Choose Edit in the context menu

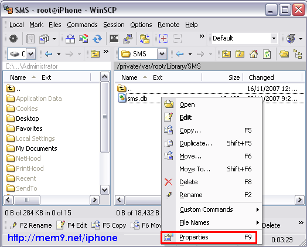[212, 117]
